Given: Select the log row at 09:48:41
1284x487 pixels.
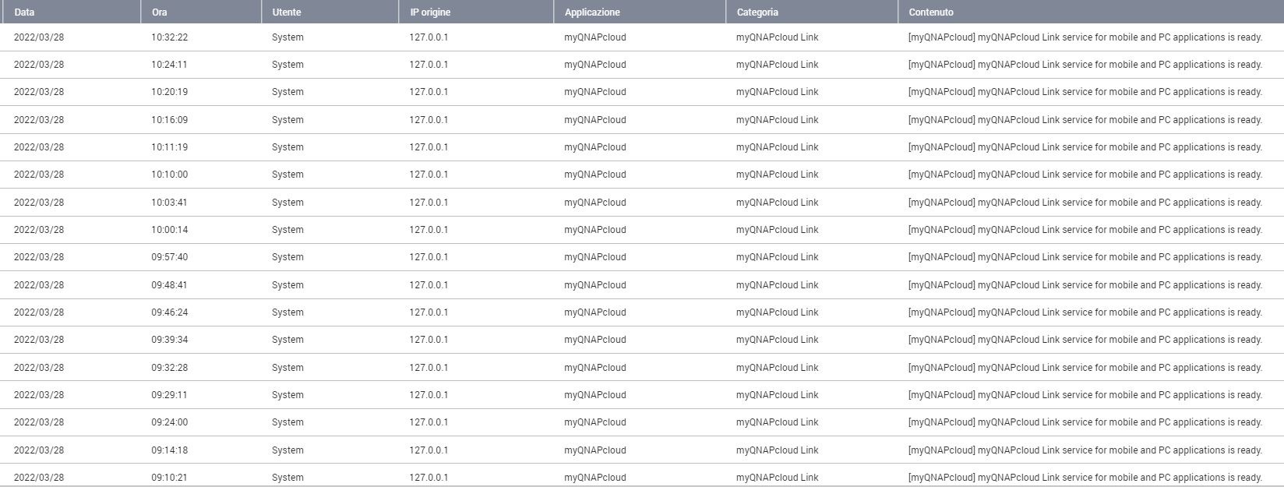Looking at the screenshot, I should 169,285.
